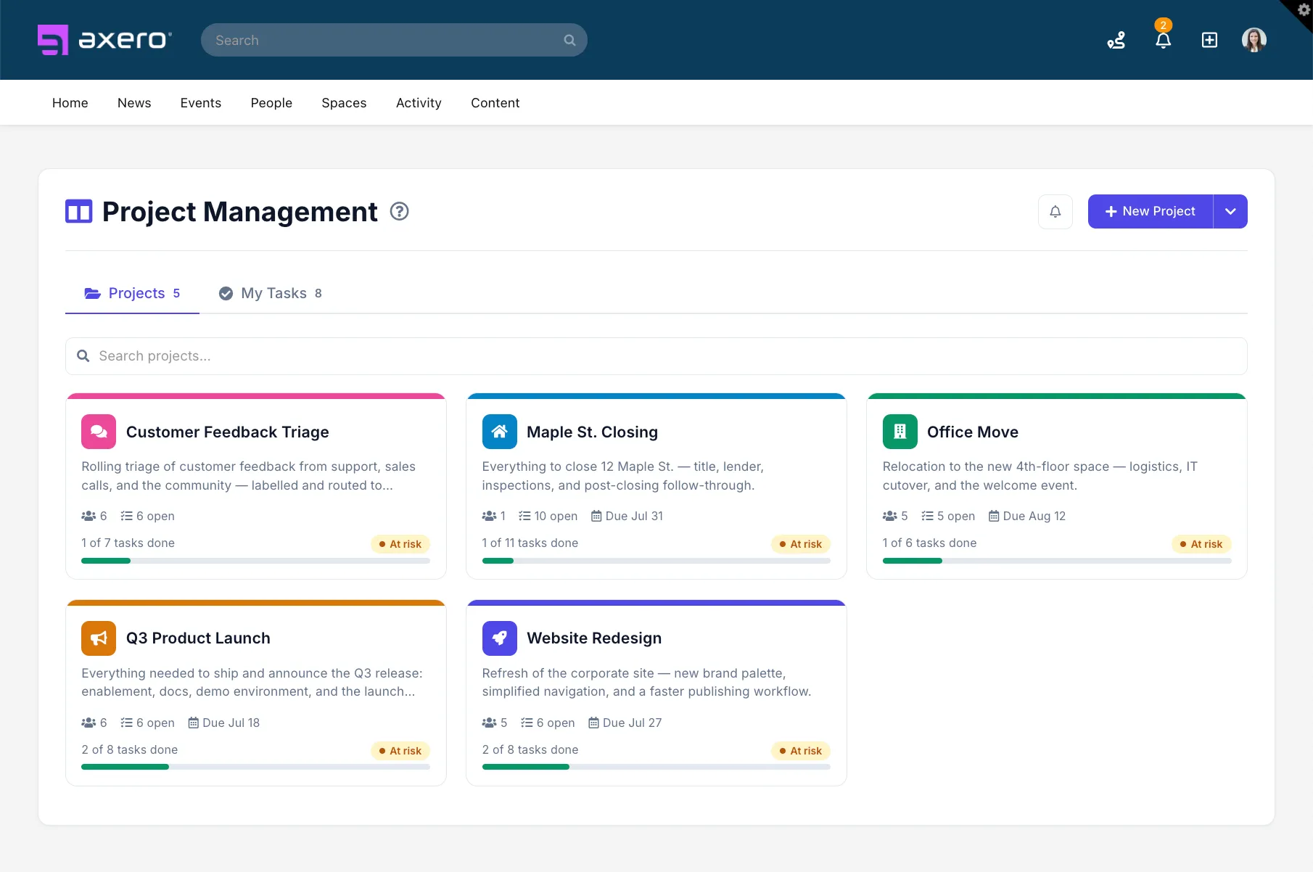This screenshot has height=872, width=1313.
Task: Click the search icon in projects search
Action: tap(83, 356)
